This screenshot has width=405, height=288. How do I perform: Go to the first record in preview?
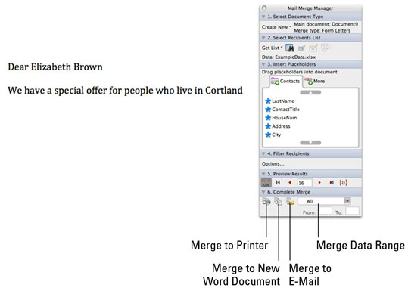point(278,182)
